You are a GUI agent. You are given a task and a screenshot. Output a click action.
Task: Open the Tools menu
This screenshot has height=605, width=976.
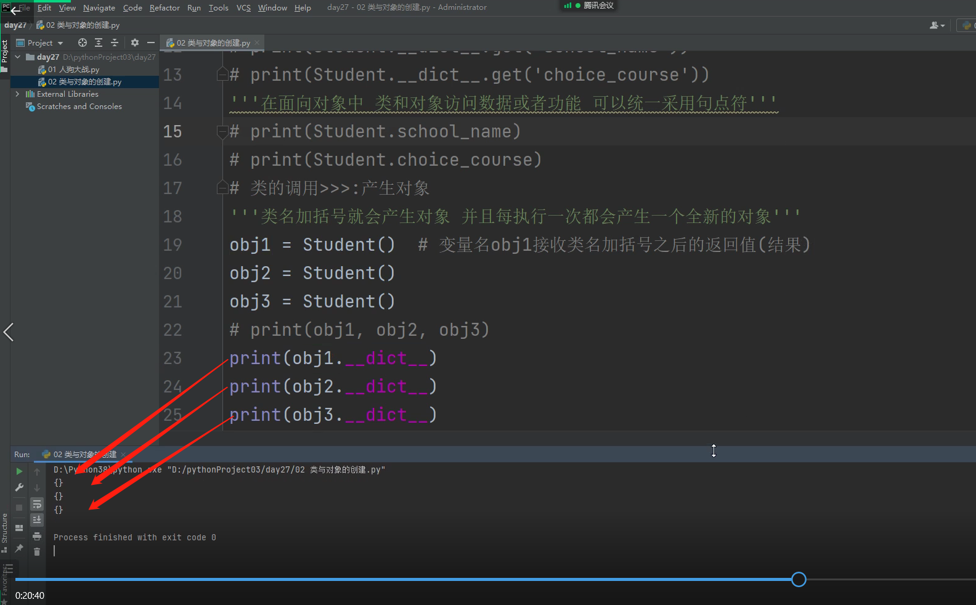[218, 7]
